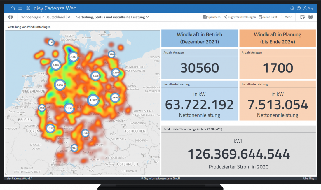
Task: Open the Disy user account menu
Action: pyautogui.click(x=308, y=8)
